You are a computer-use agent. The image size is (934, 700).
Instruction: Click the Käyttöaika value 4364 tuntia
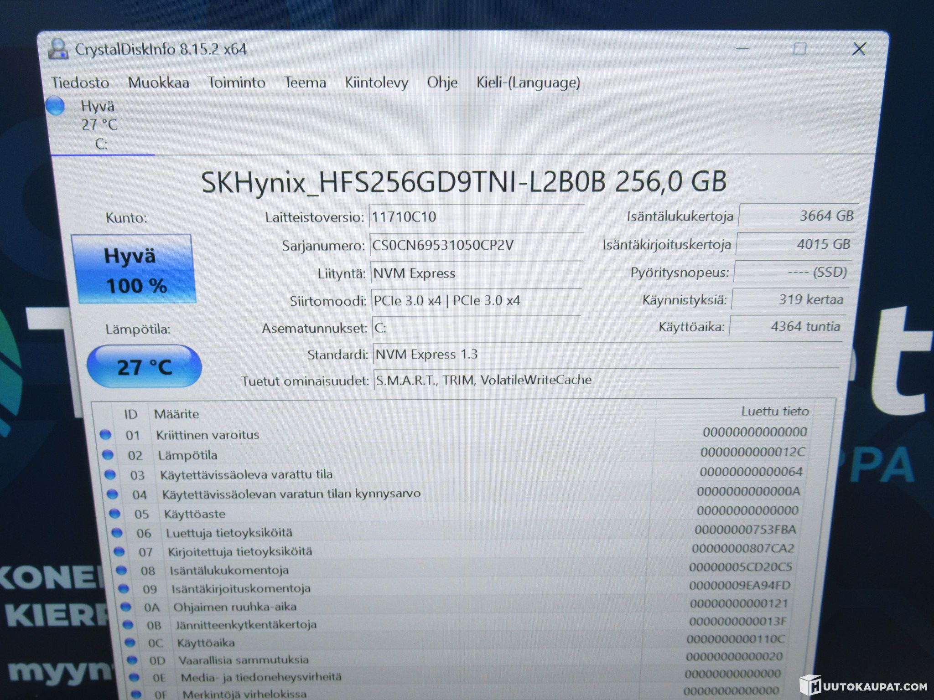[x=787, y=327]
